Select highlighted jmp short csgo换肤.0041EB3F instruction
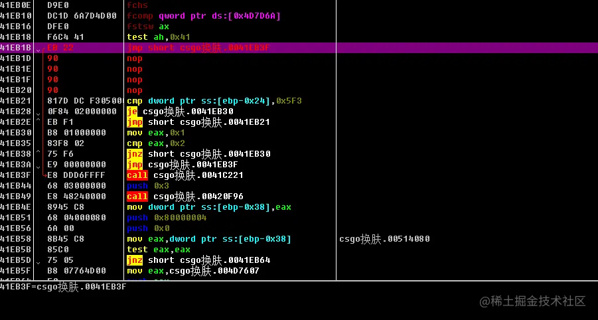Viewport: 598px width, 320px height. click(198, 48)
